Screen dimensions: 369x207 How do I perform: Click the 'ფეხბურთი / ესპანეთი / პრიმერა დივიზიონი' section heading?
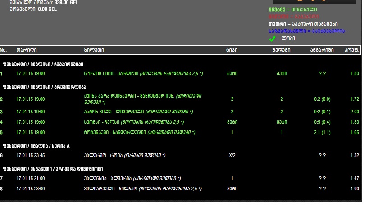[x=53, y=169]
